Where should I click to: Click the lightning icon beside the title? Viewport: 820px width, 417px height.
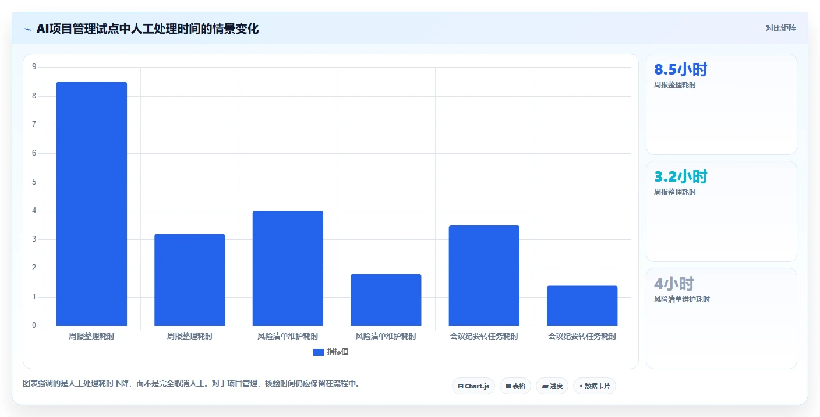(x=27, y=29)
